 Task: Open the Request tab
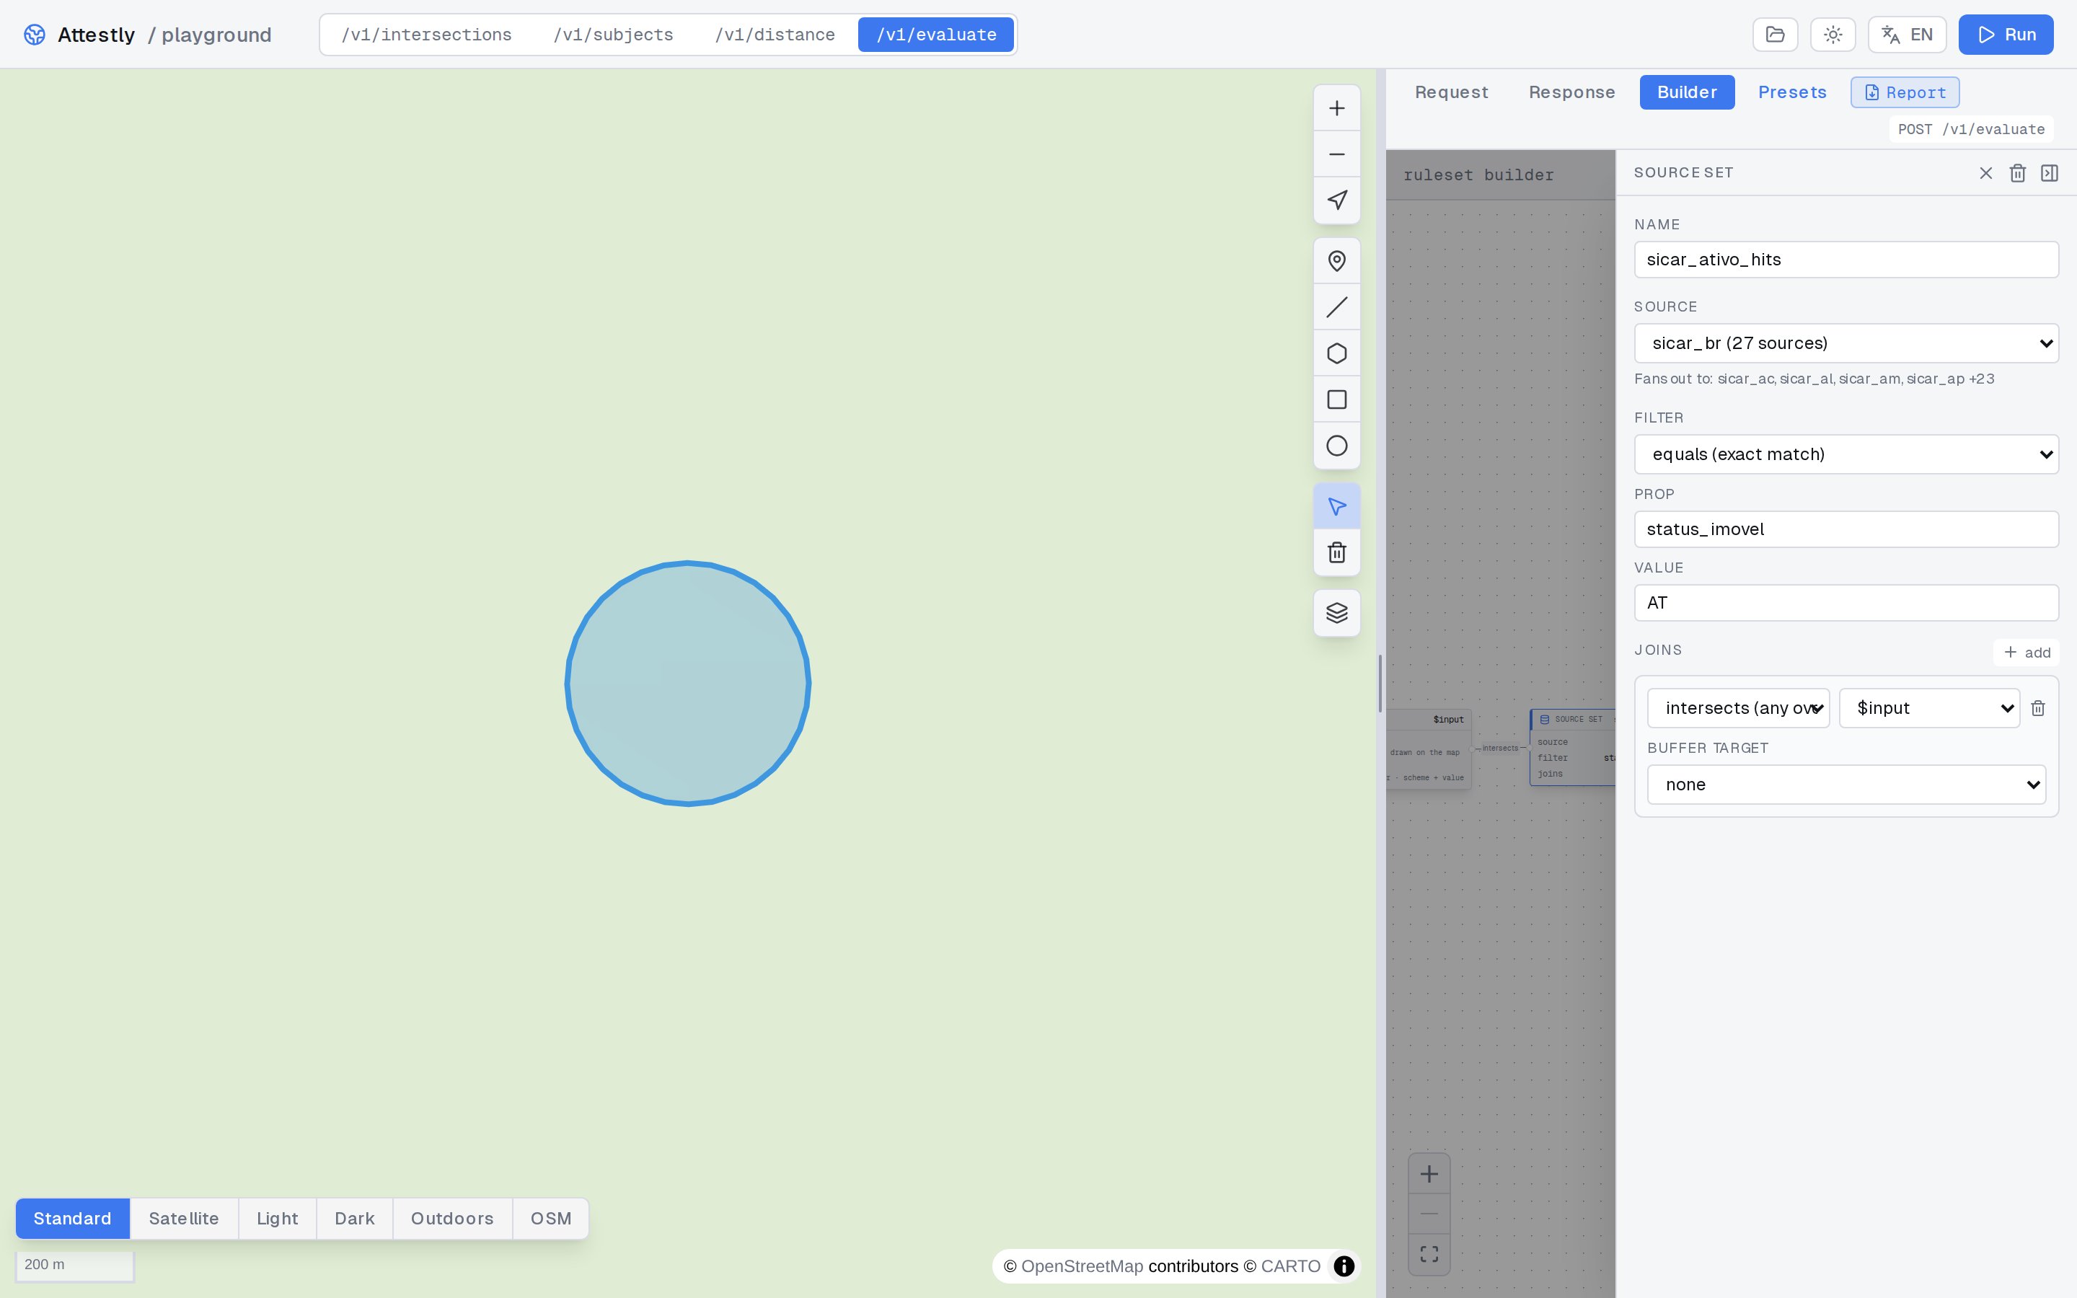(1451, 93)
